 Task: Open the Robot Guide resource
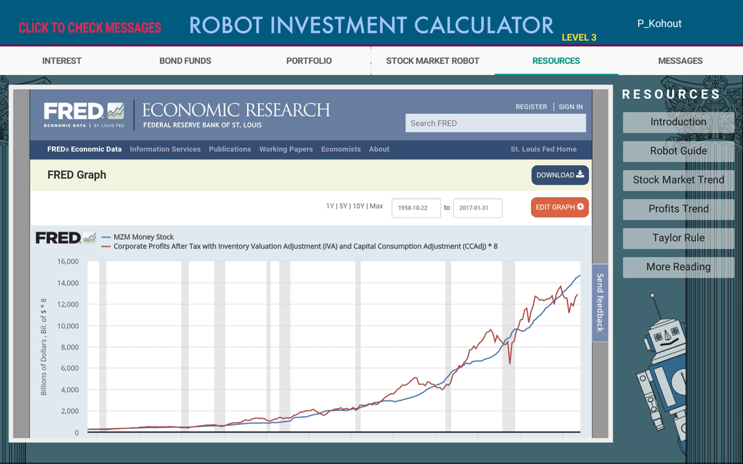click(678, 151)
